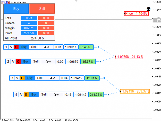Click Buy on order 3 row
This screenshot has width=161, height=121.
coord(30,78)
